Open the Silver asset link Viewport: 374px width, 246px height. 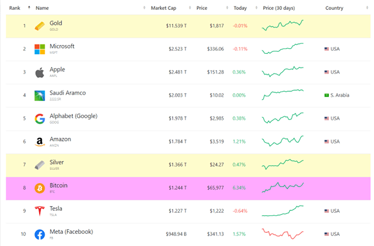[57, 162]
